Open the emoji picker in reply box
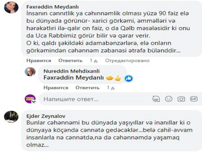Viewport: 202px width, 152px height. (169, 99)
